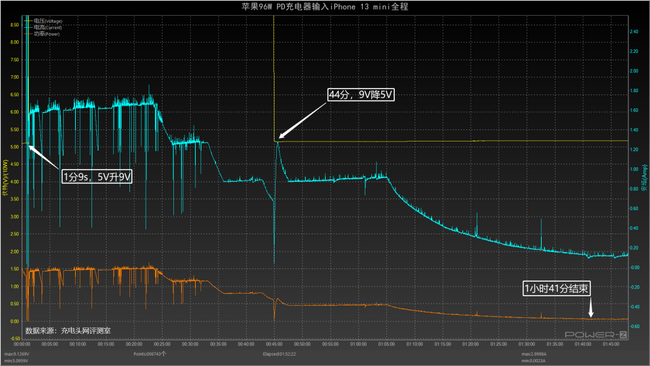The image size is (650, 366).
Task: Click the 00:55:00 time axis label
Action: pyautogui.click(x=330, y=344)
